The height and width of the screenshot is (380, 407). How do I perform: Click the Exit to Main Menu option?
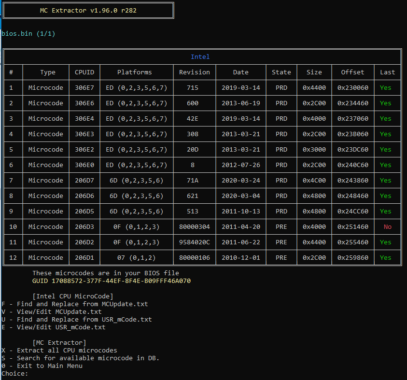[42, 366]
